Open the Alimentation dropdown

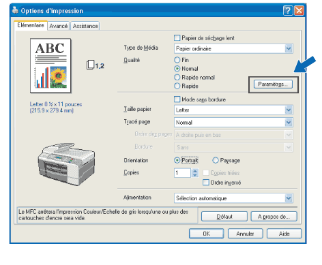click(x=233, y=198)
